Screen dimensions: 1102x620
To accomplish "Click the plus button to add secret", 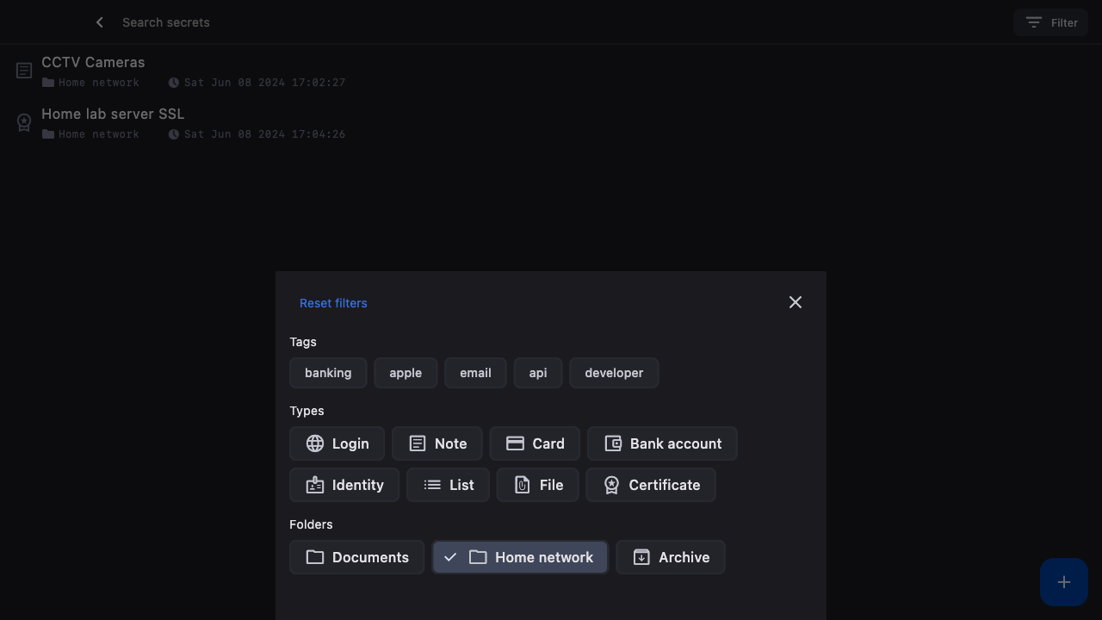I will (1063, 582).
